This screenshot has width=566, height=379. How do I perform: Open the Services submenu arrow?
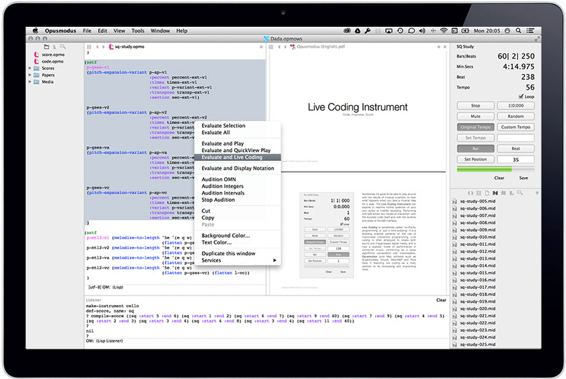coord(275,261)
